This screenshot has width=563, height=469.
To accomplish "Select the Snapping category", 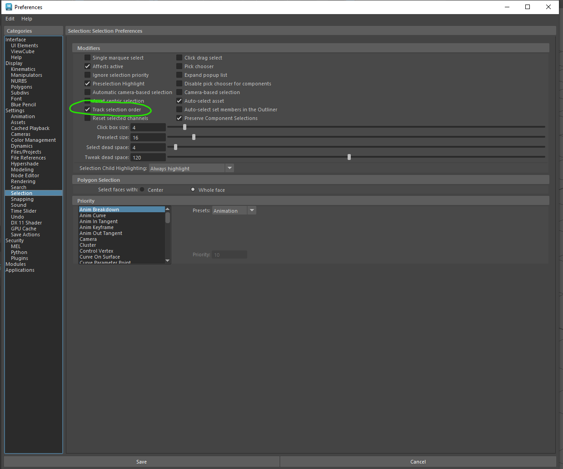I will pos(22,199).
